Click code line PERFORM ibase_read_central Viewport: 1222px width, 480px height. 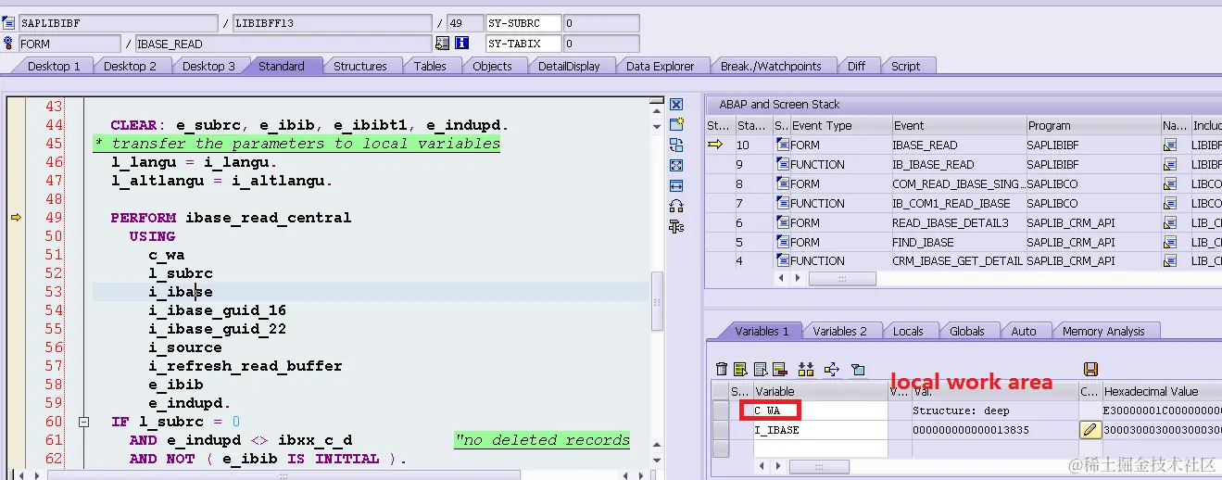pos(231,218)
